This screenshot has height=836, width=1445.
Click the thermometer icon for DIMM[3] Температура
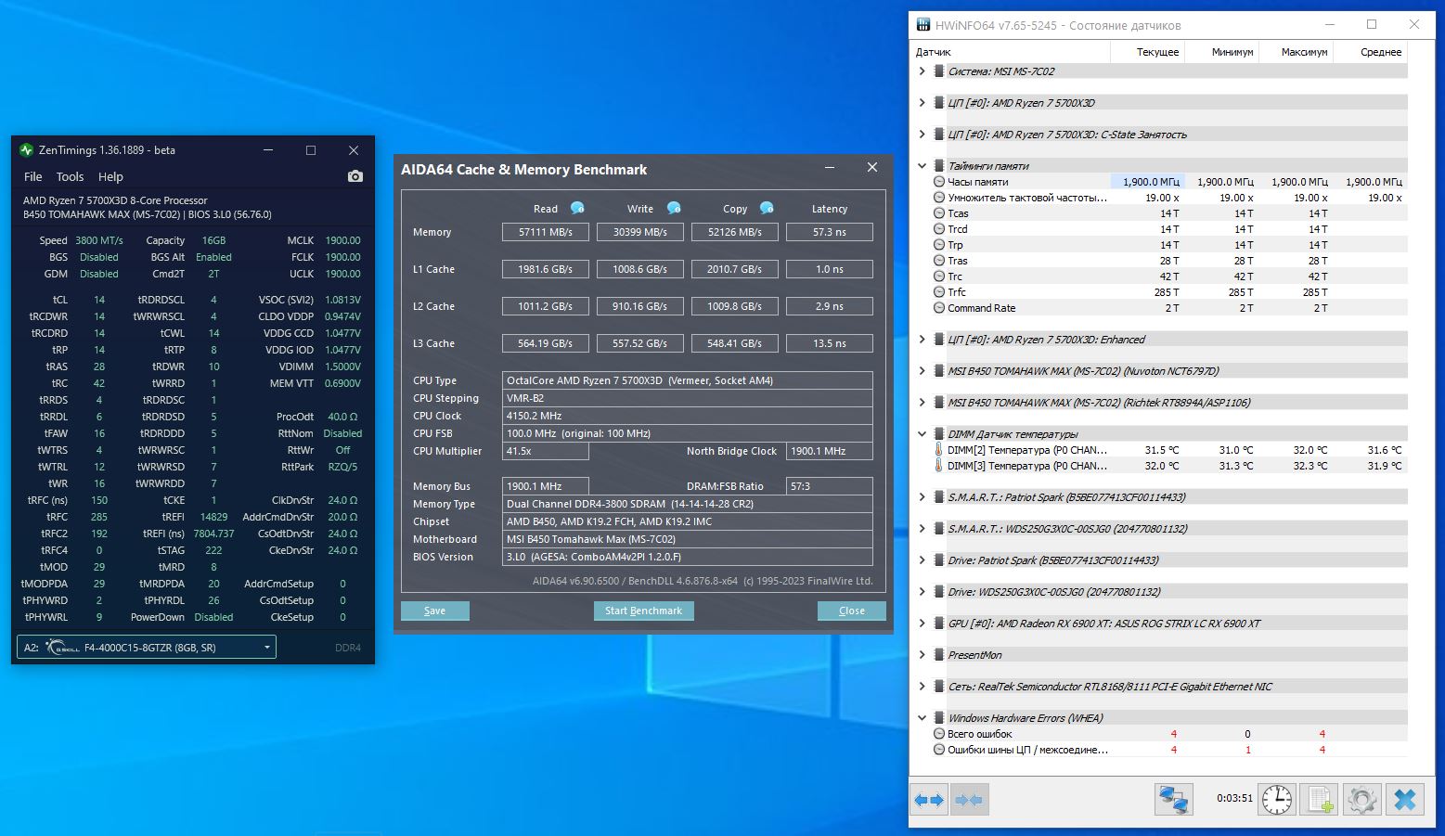click(x=939, y=466)
